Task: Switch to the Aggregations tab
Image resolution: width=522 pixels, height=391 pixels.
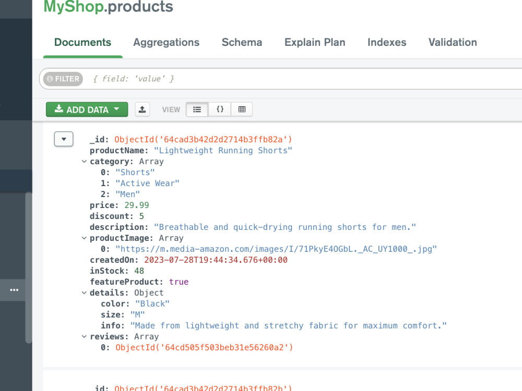Action: [166, 42]
